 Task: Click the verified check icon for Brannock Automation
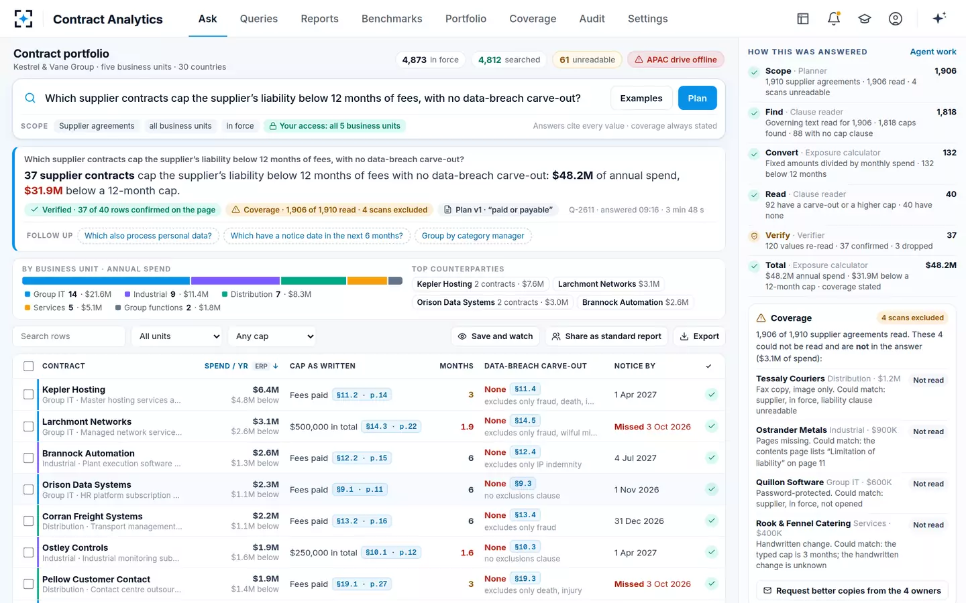click(x=712, y=458)
